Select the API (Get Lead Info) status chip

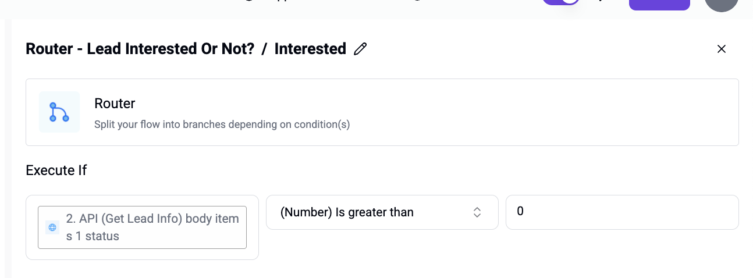click(x=143, y=227)
